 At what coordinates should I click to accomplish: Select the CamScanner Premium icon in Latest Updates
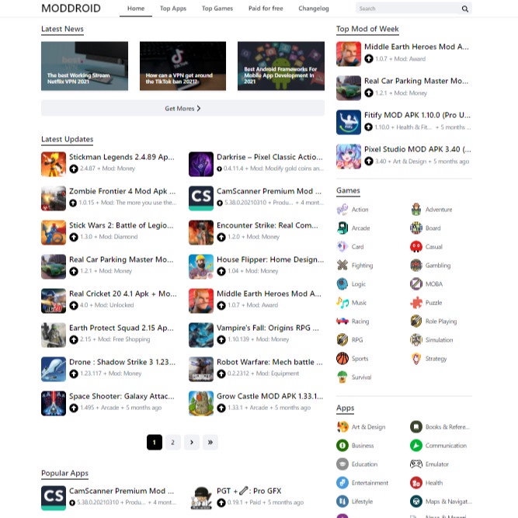coord(200,197)
